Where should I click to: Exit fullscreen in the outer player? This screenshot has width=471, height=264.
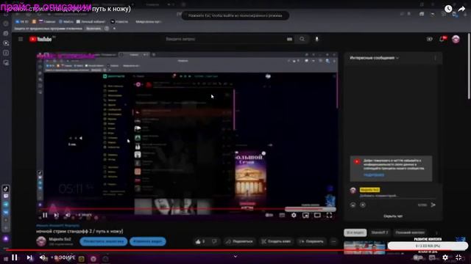tap(458, 257)
